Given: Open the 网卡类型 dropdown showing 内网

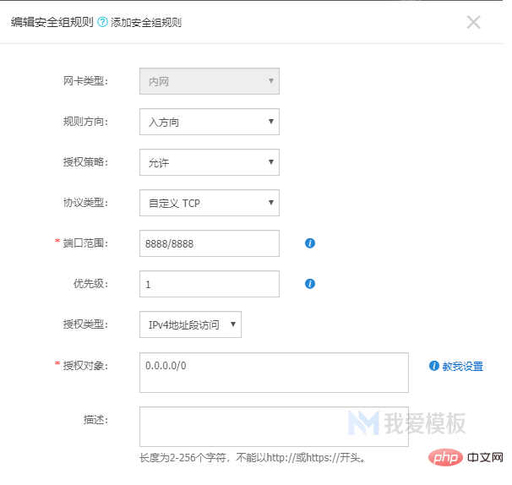Looking at the screenshot, I should click(210, 81).
